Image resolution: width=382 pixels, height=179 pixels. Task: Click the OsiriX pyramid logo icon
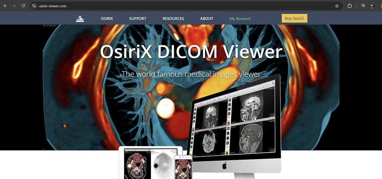tap(80, 19)
